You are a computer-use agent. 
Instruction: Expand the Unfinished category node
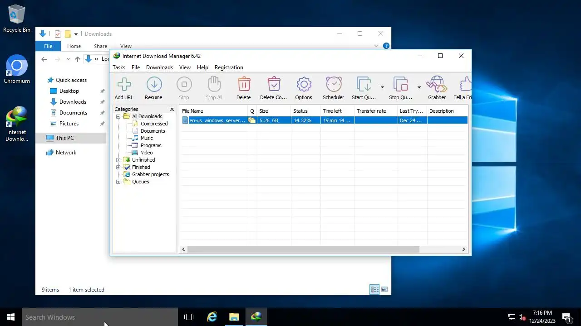pyautogui.click(x=118, y=160)
